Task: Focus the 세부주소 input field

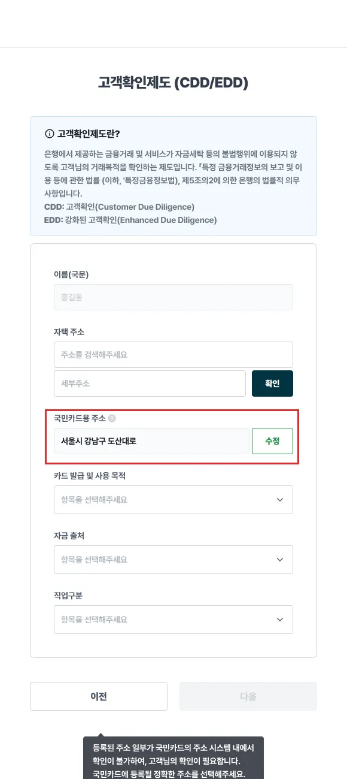Action: (150, 384)
